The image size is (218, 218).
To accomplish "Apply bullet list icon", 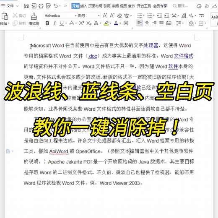I will pyautogui.click(x=139, y=16).
